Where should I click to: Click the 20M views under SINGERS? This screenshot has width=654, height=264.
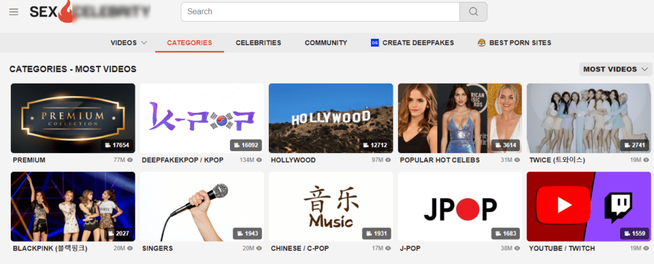click(x=248, y=248)
